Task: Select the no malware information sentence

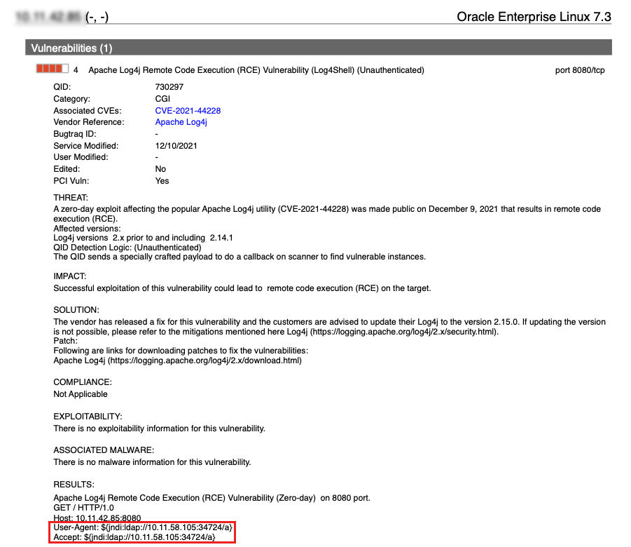Action: point(152,462)
